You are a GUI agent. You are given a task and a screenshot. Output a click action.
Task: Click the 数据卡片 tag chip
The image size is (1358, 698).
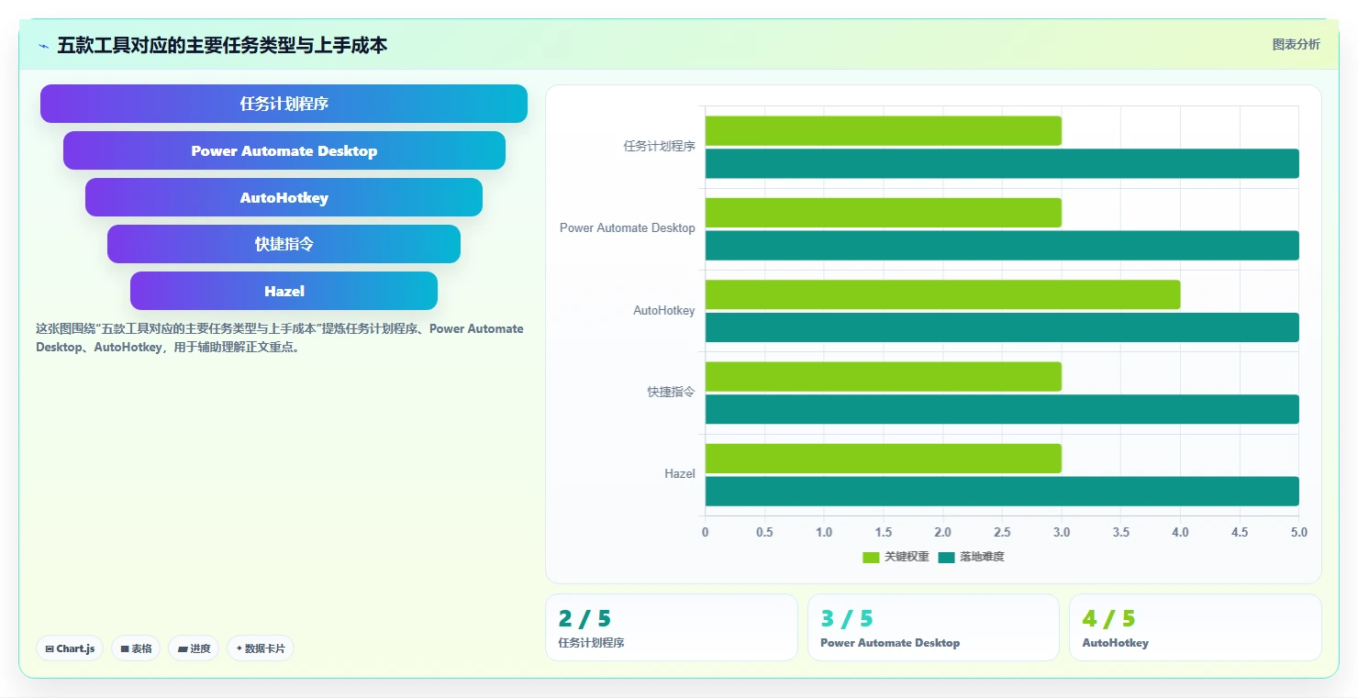(x=261, y=648)
